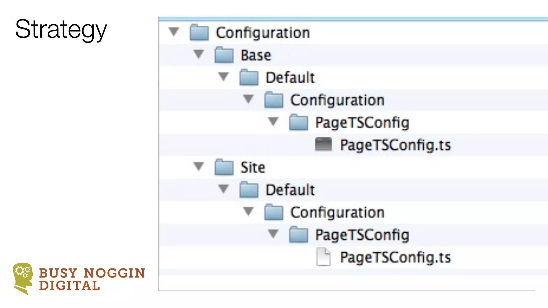Select PageTSConfig.ts file name under Base
The height and width of the screenshot is (308, 548).
tap(395, 145)
